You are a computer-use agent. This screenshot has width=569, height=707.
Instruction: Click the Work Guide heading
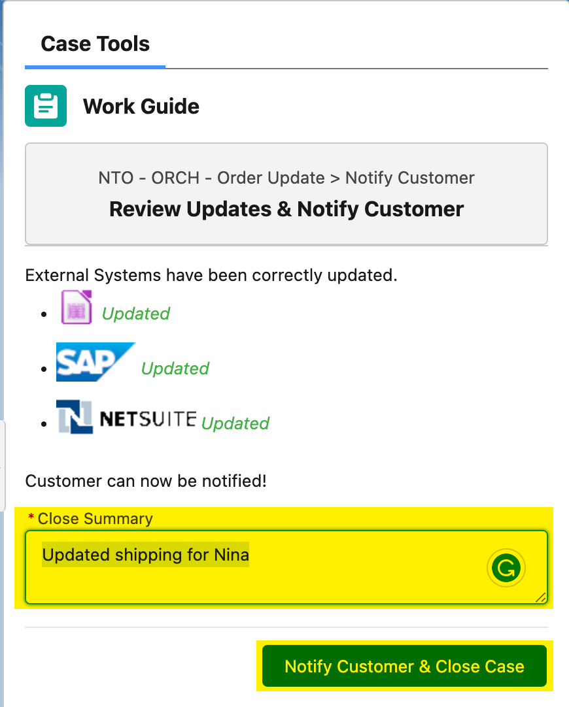pos(141,107)
